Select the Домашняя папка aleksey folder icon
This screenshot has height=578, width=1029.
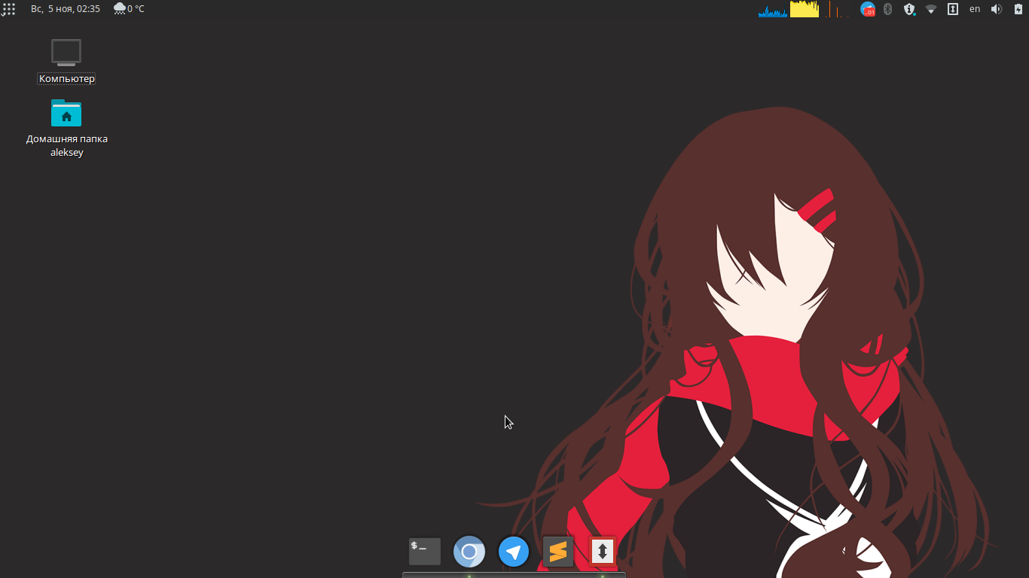tap(66, 114)
